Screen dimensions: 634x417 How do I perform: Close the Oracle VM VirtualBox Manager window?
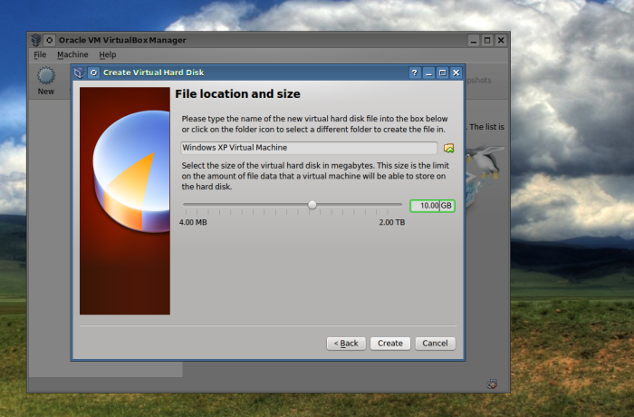click(501, 40)
